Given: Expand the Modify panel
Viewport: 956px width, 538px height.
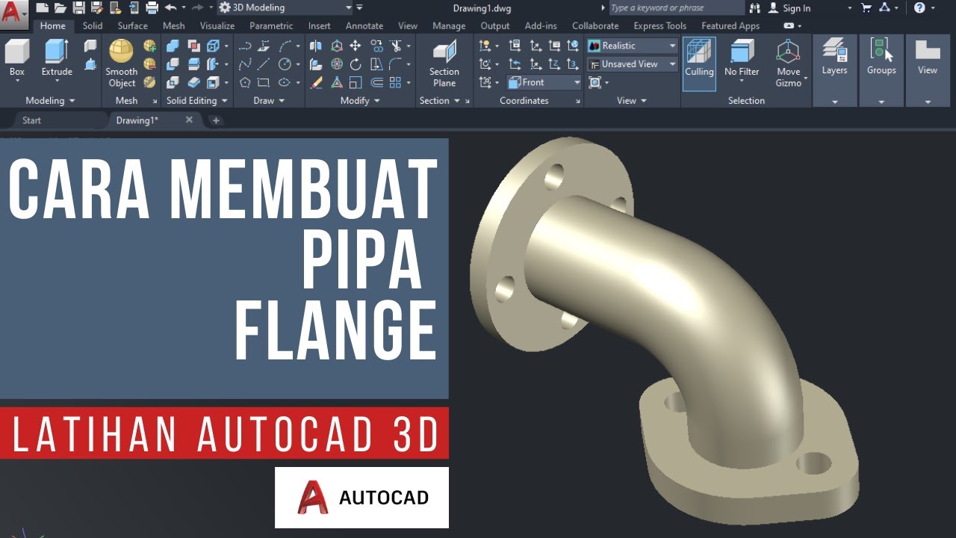Looking at the screenshot, I should click(x=360, y=100).
